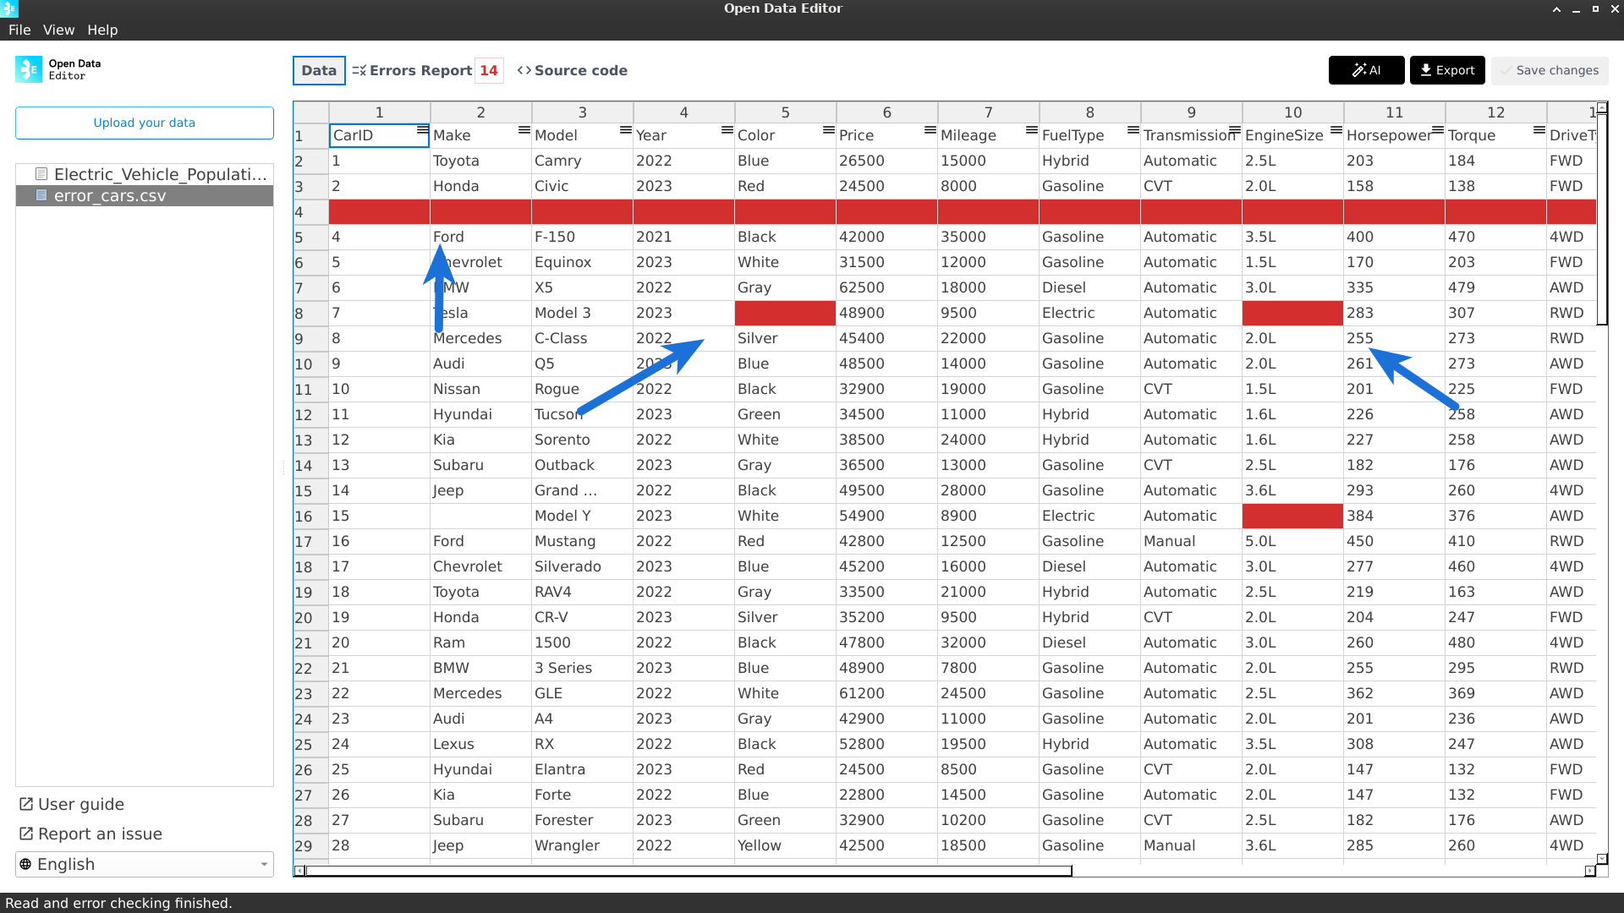Open the Year column menu
Image resolution: width=1624 pixels, height=913 pixels.
click(x=727, y=130)
